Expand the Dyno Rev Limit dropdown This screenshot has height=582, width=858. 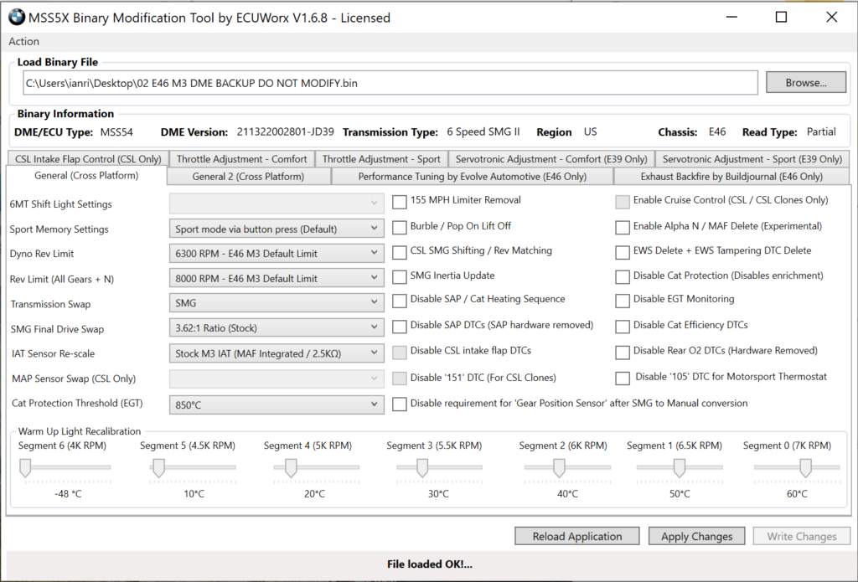click(277, 253)
